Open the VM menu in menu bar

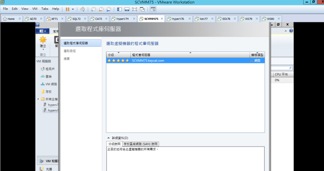coord(35,9)
